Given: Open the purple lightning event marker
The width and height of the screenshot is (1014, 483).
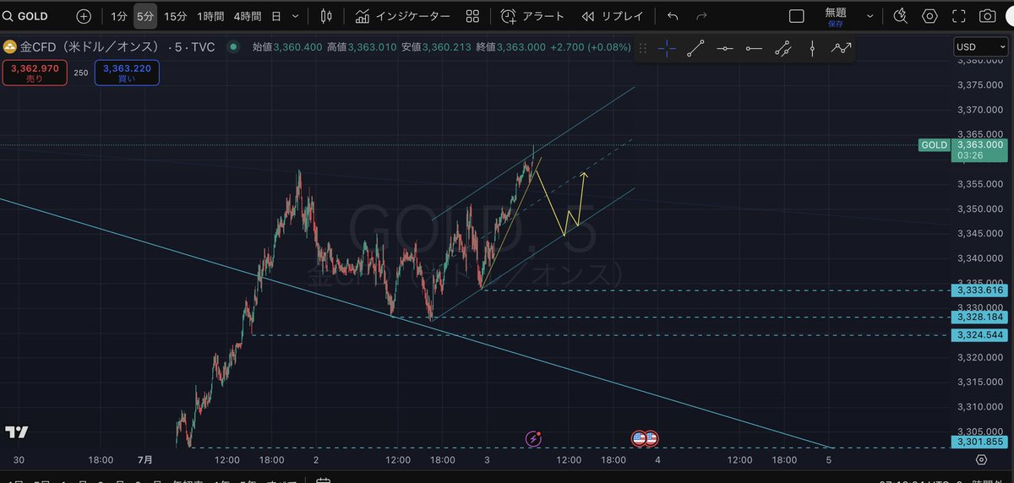Looking at the screenshot, I should 533,438.
